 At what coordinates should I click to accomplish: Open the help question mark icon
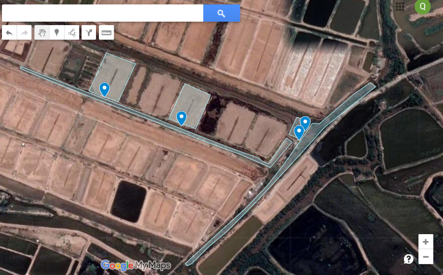pos(409,259)
